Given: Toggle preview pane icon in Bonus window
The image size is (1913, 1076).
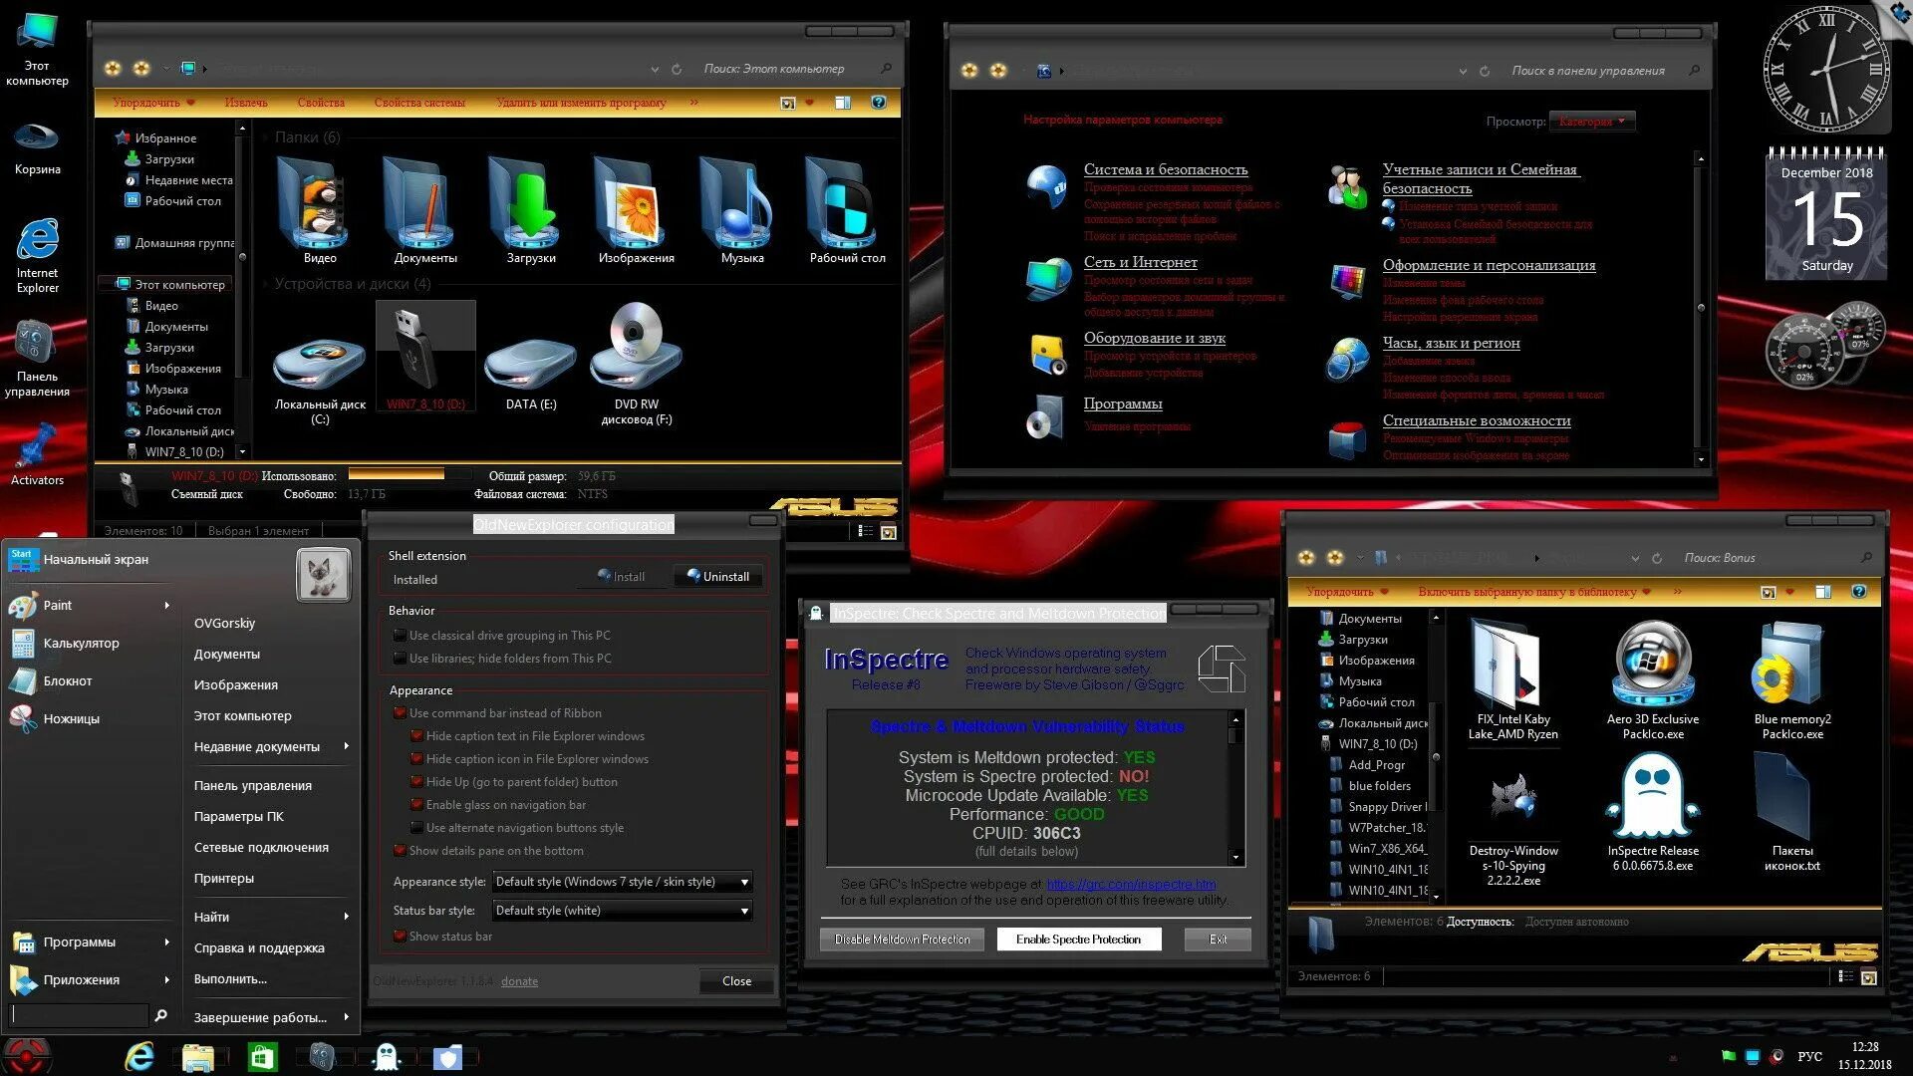Looking at the screenshot, I should point(1822,592).
